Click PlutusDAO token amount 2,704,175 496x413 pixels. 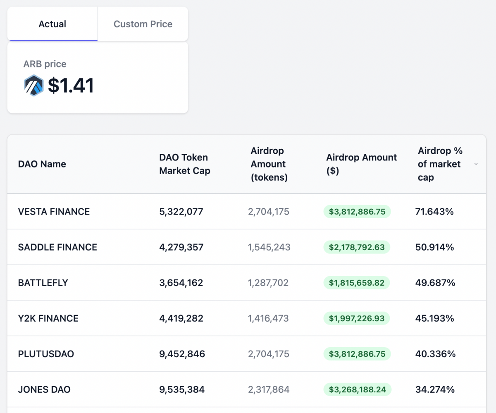pos(269,354)
